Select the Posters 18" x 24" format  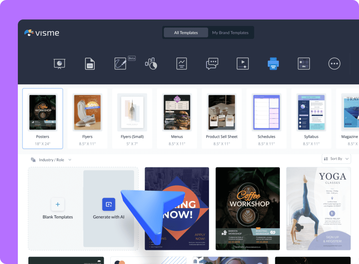tap(42, 119)
